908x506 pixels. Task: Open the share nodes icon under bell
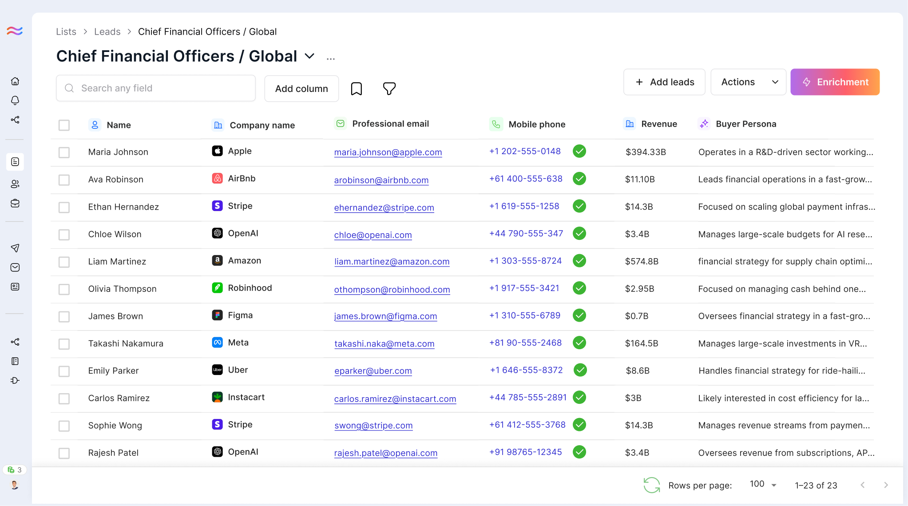(x=15, y=120)
